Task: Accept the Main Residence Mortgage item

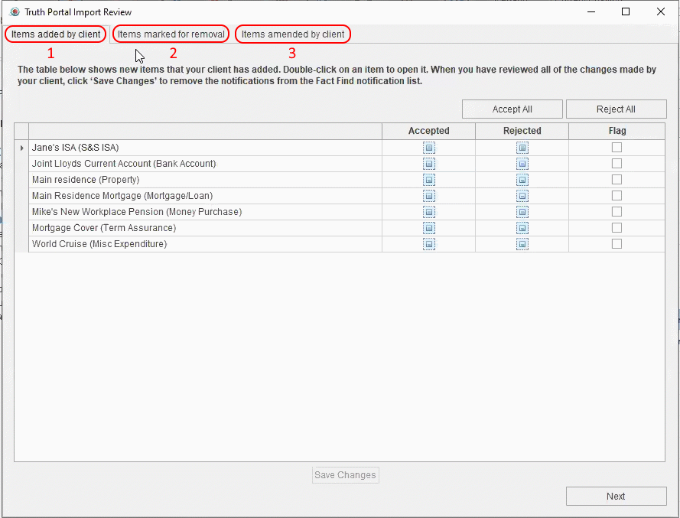Action: click(x=429, y=196)
